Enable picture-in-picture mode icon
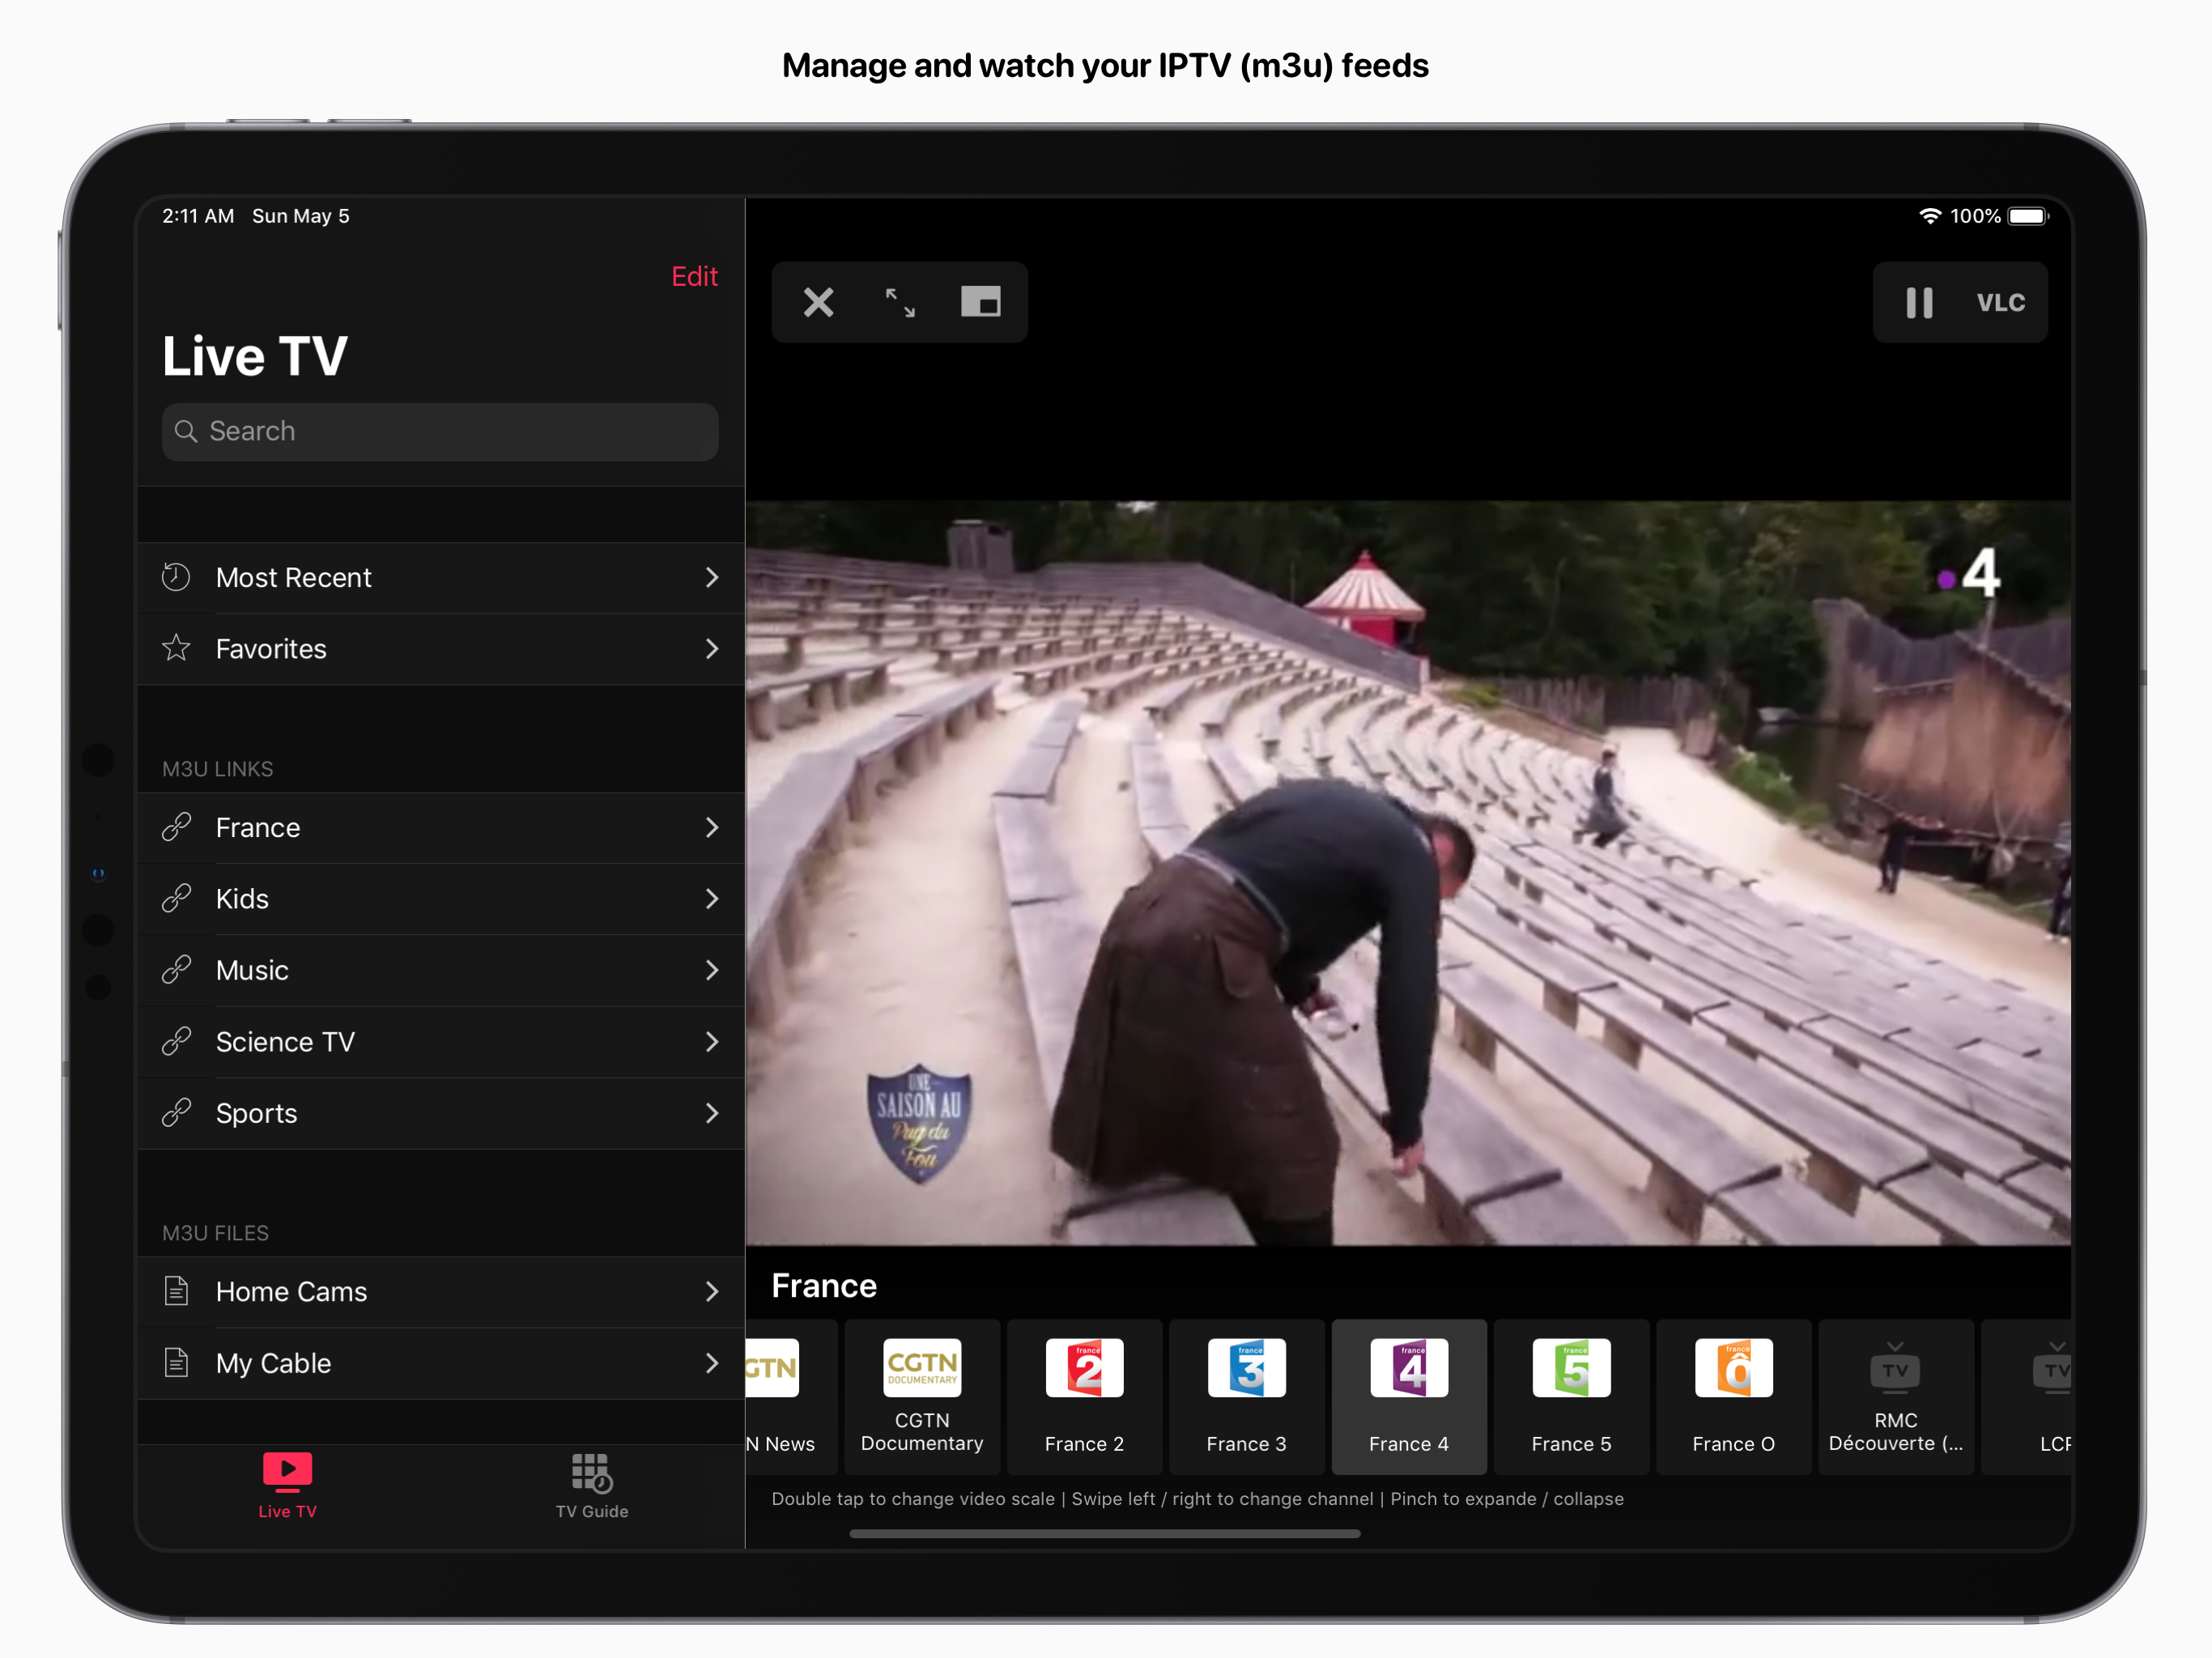Viewport: 2212px width, 1658px height. click(x=980, y=302)
